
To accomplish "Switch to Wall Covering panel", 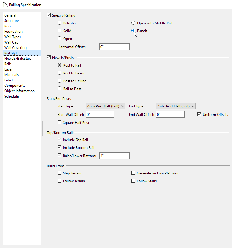I will [15, 48].
